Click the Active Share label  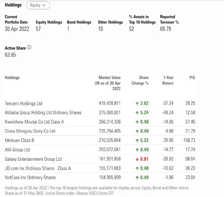[15, 48]
